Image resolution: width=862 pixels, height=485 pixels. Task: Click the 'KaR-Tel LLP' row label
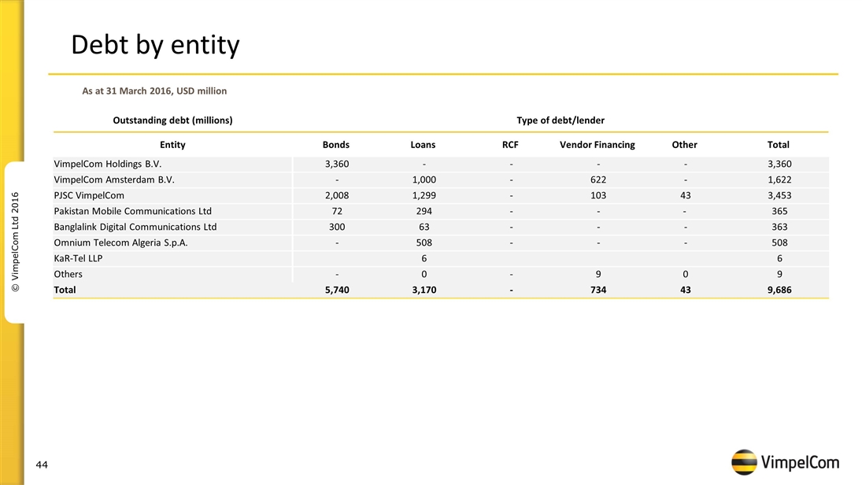78,258
